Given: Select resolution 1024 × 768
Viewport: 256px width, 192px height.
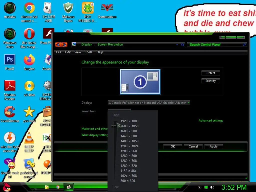Looking at the screenshot, I should coord(129,176).
